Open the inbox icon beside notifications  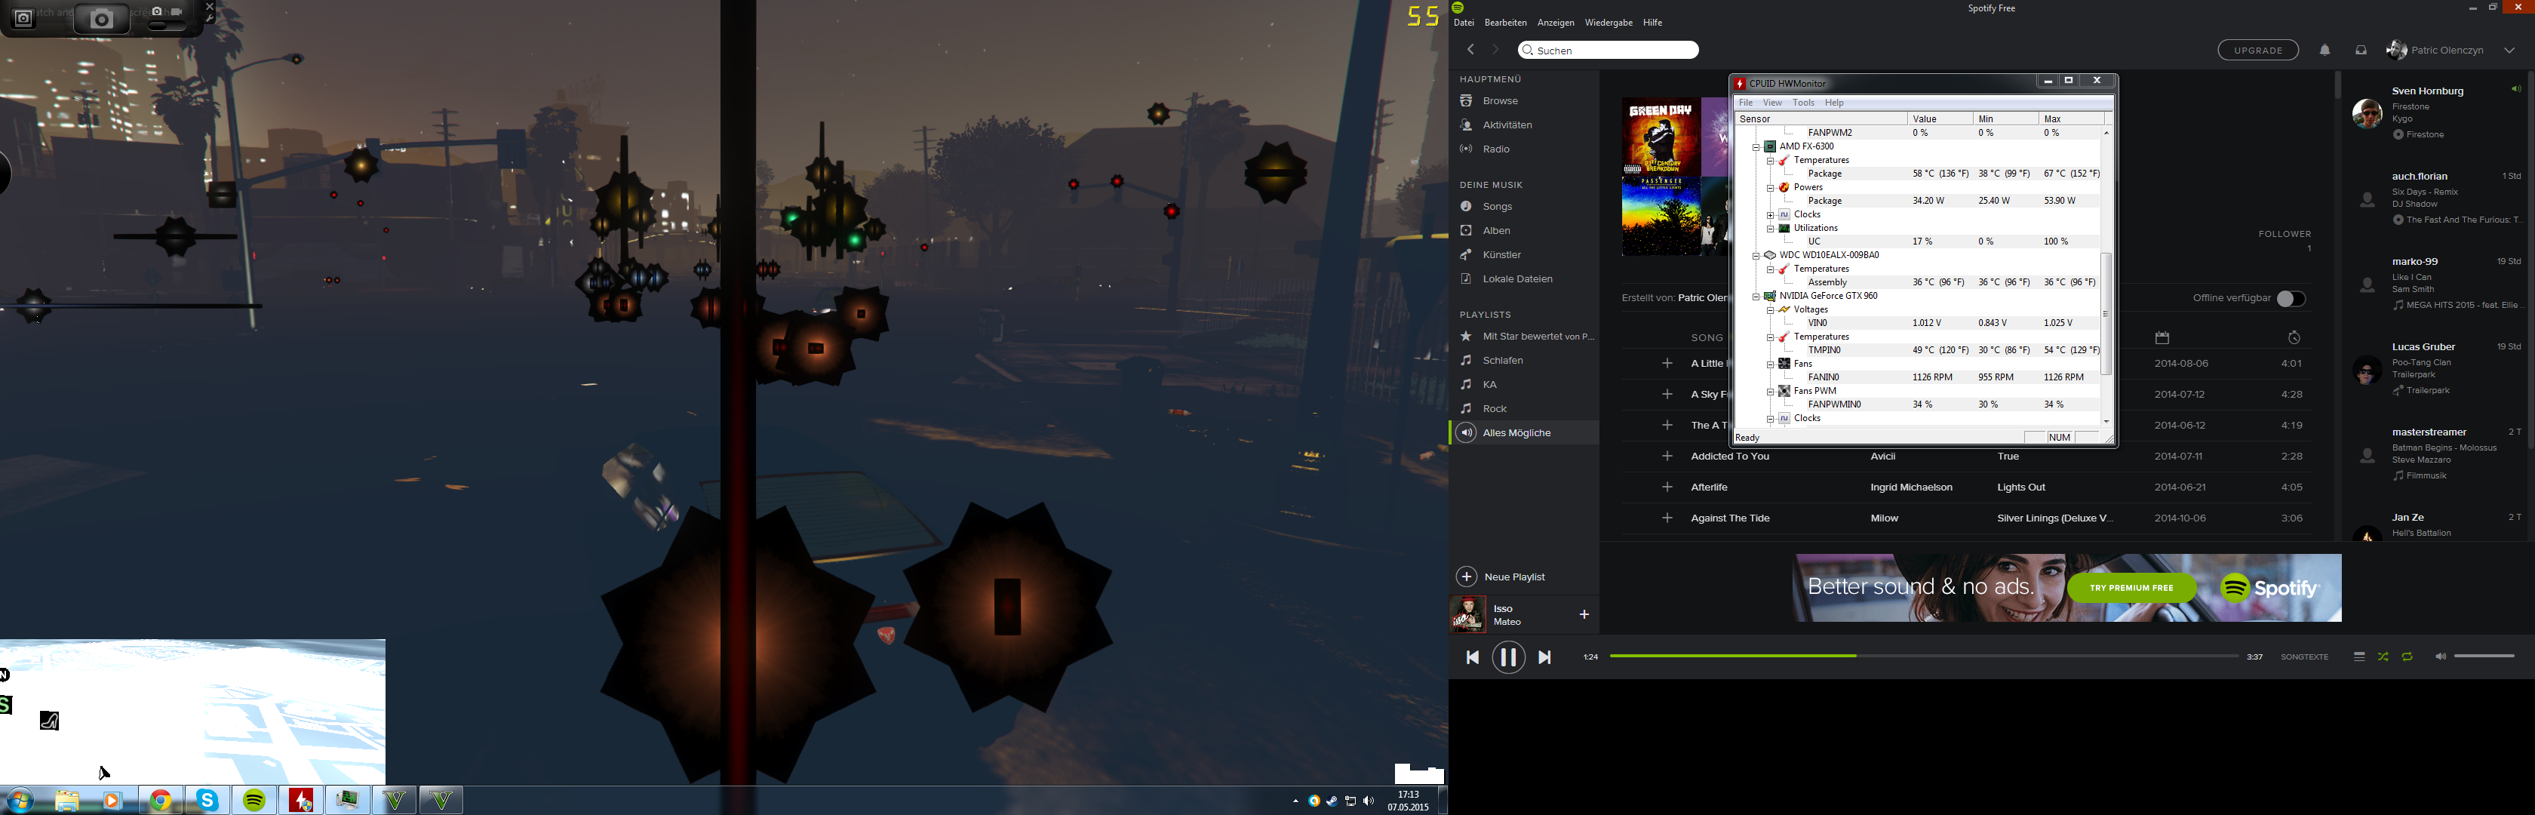(2361, 51)
